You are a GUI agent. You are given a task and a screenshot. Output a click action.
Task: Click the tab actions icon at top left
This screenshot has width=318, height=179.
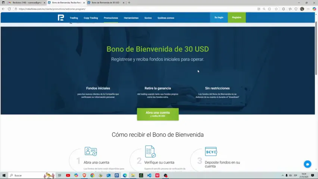coord(3,3)
